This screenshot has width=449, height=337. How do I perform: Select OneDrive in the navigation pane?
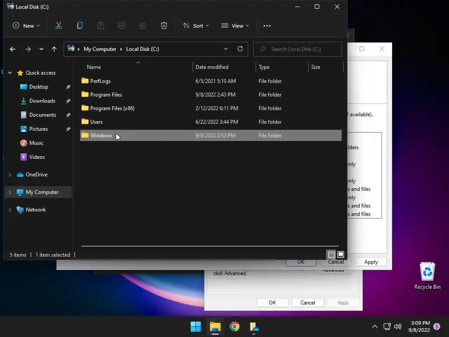coord(37,175)
